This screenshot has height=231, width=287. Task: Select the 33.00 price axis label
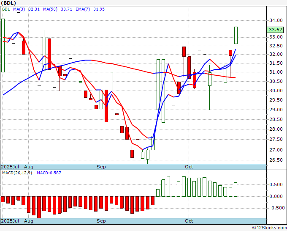click(x=276, y=37)
